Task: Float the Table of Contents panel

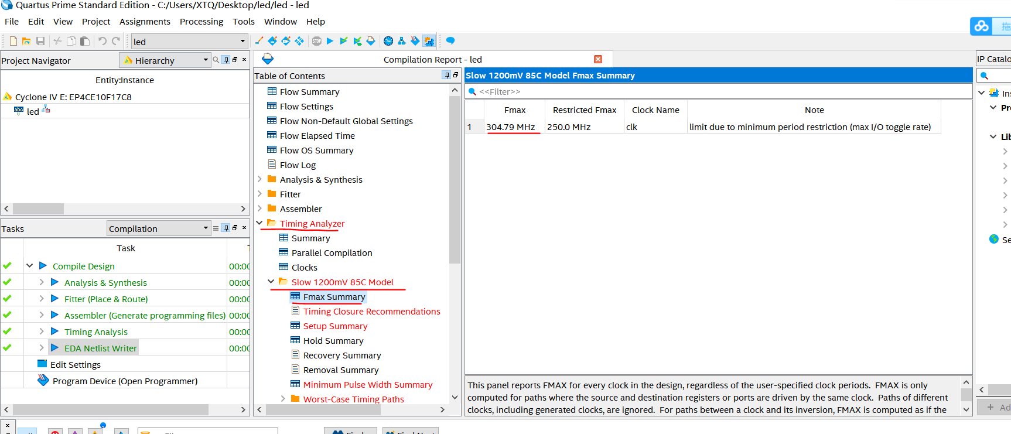Action: point(456,75)
